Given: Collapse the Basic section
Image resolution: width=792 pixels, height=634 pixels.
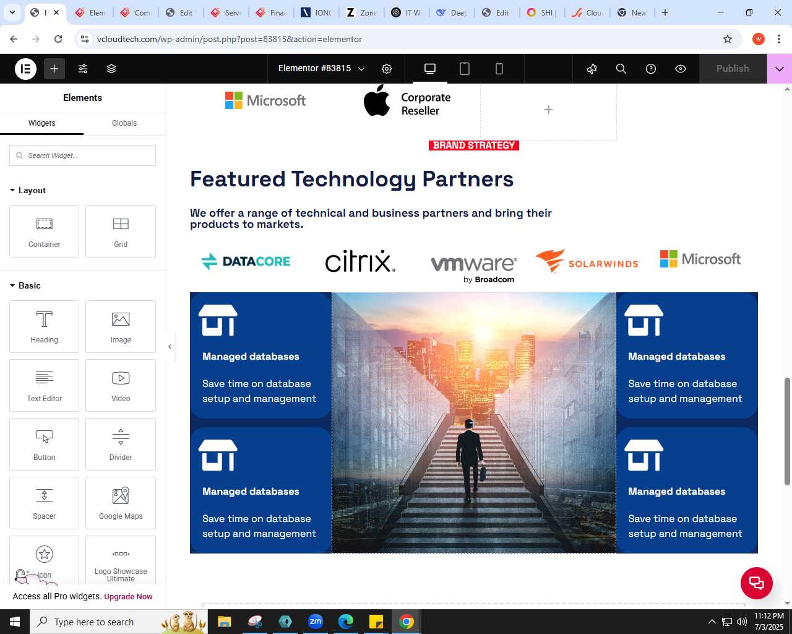Looking at the screenshot, I should click(x=25, y=285).
